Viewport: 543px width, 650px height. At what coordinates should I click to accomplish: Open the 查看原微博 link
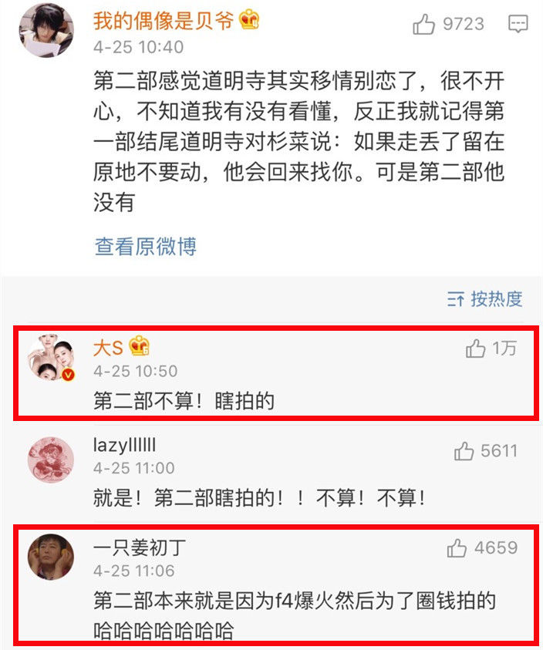146,246
